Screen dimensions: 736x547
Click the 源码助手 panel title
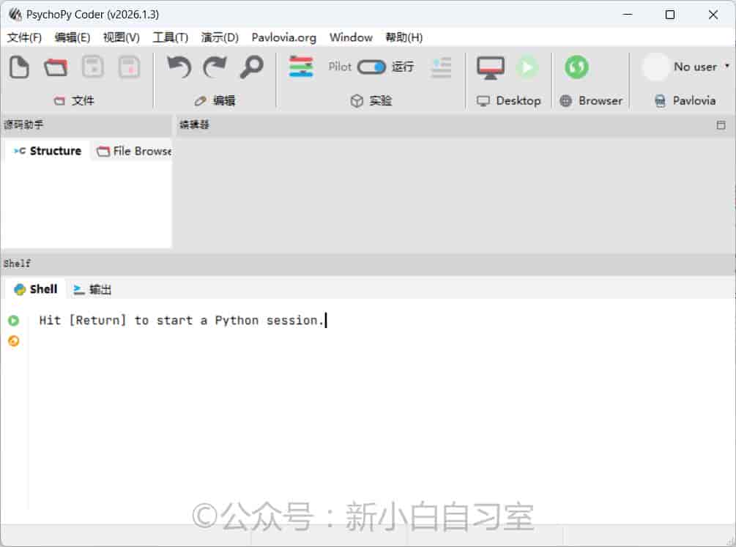tap(23, 124)
